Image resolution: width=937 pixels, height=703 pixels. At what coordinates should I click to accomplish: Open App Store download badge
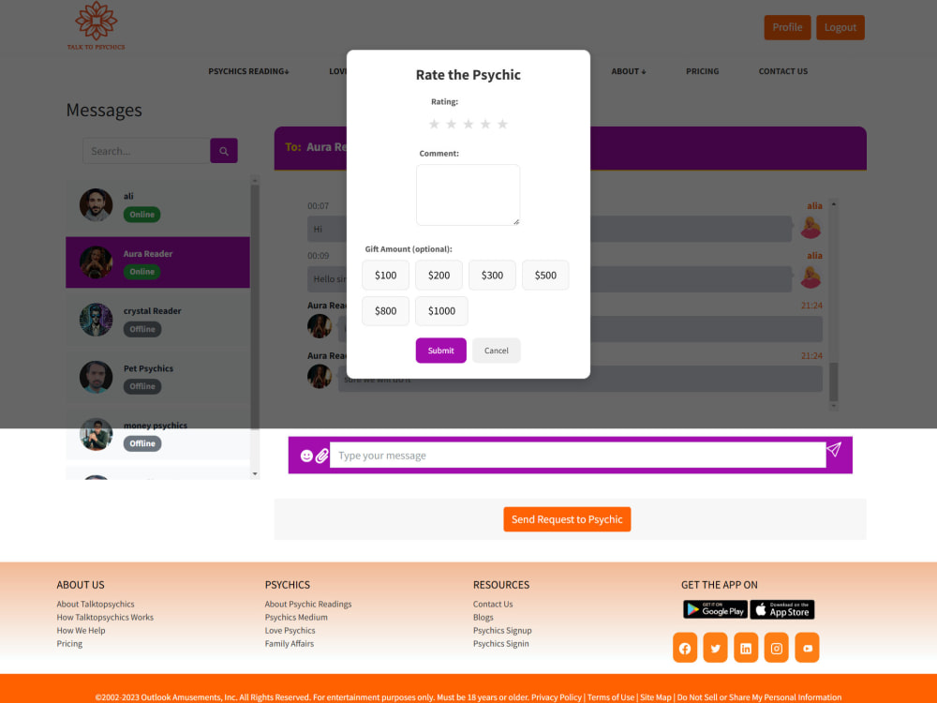click(x=782, y=610)
